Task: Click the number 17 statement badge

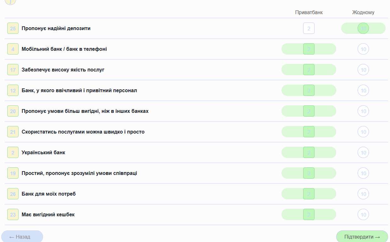Action: (x=13, y=70)
